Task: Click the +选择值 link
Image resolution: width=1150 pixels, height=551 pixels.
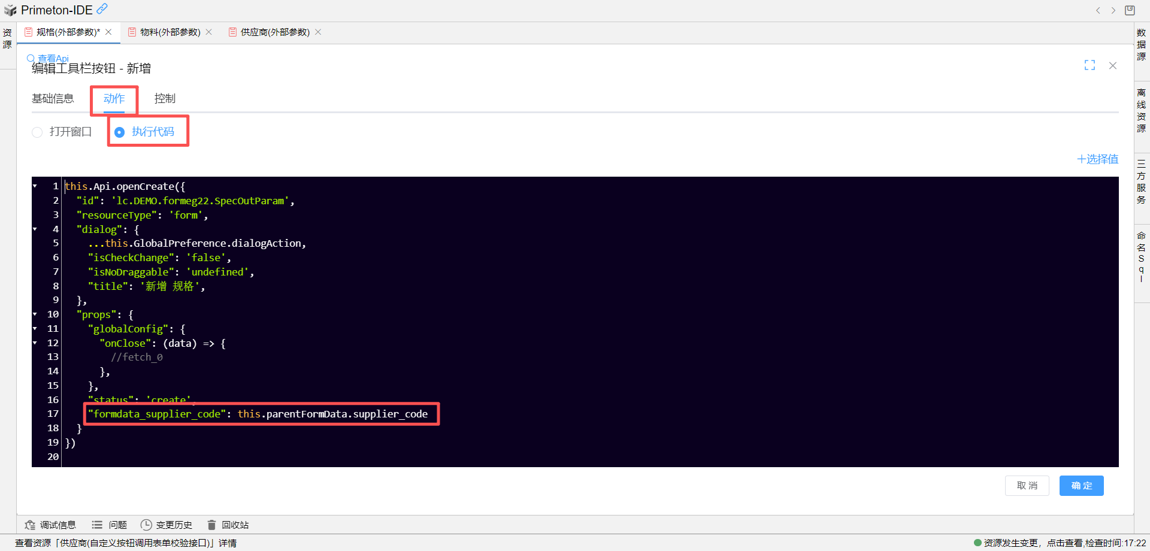Action: 1097,159
